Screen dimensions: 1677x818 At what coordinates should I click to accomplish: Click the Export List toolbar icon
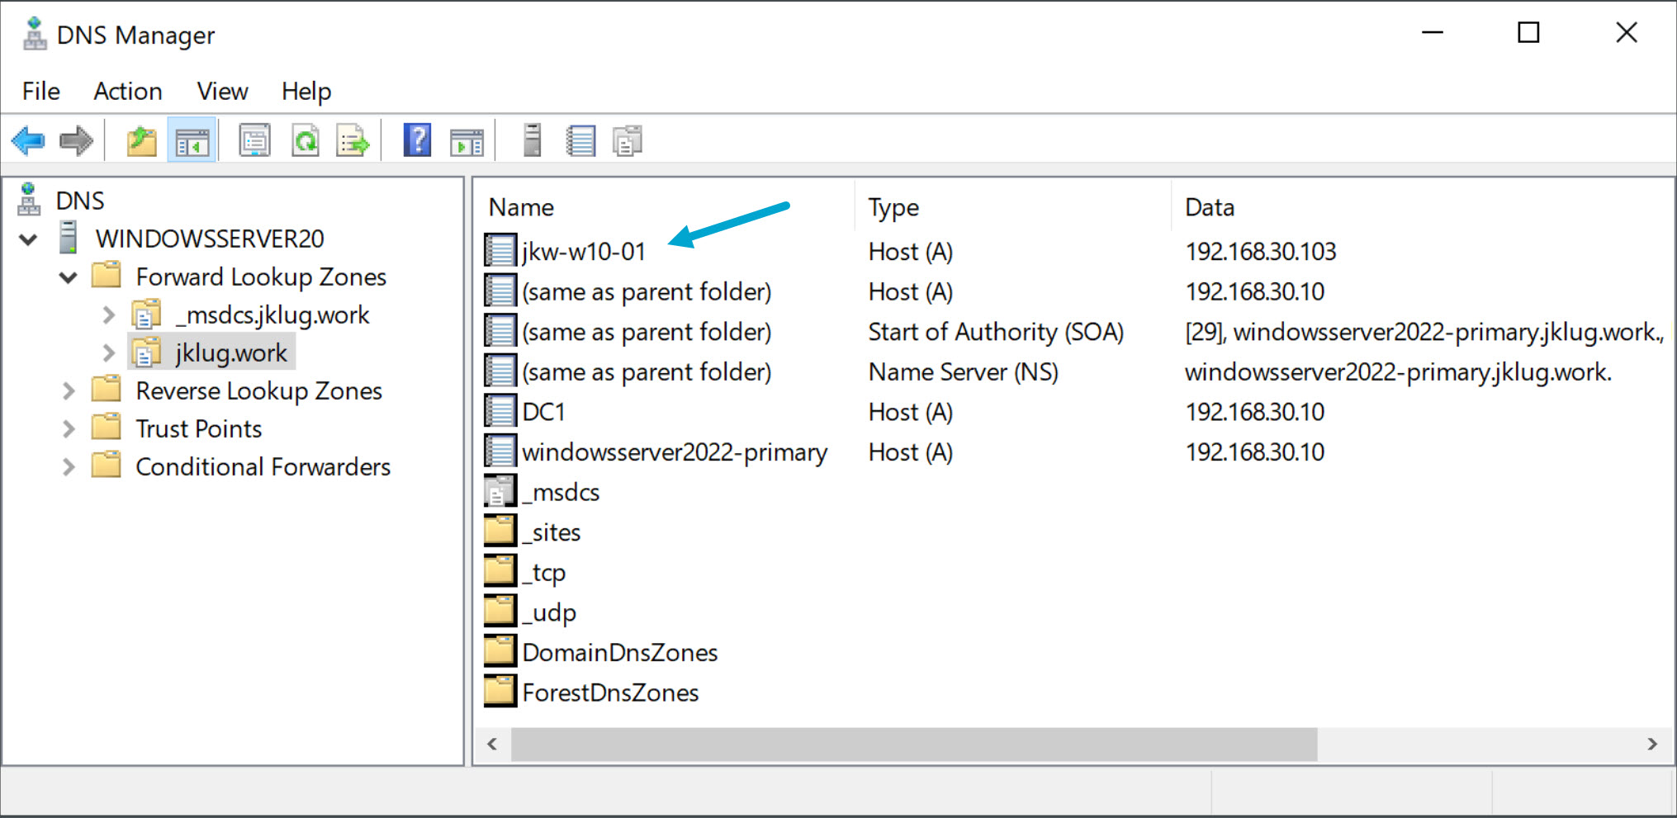353,139
